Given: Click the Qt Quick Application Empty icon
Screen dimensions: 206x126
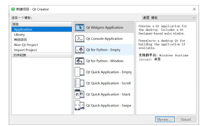Looking at the screenshot, I should coord(79,72).
